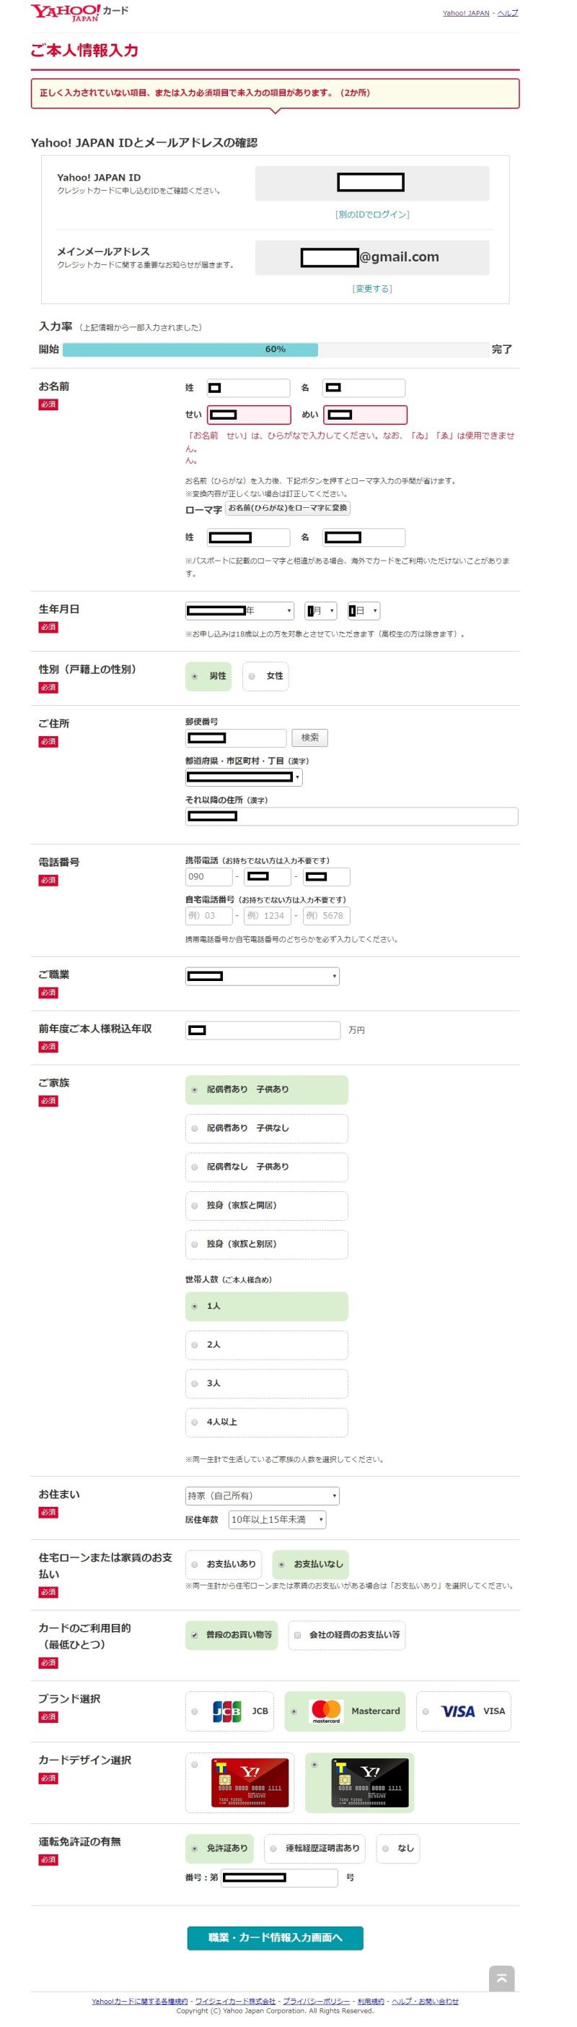Screen dimensions: 577x2027
Task: Open the 居住年数 years dropdown
Action: 277,1519
